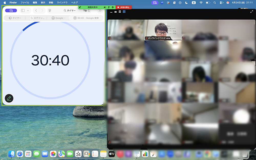Toggle speaker view layout in Zoom
The image size is (256, 160).
tap(120, 12)
